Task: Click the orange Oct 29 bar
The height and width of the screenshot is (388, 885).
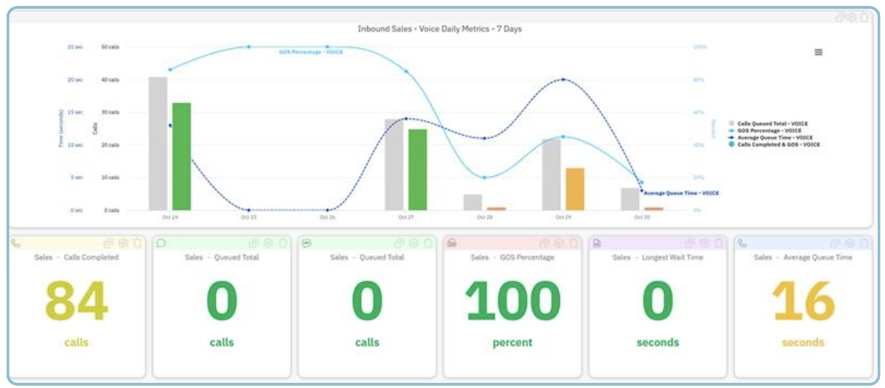Action: (575, 189)
